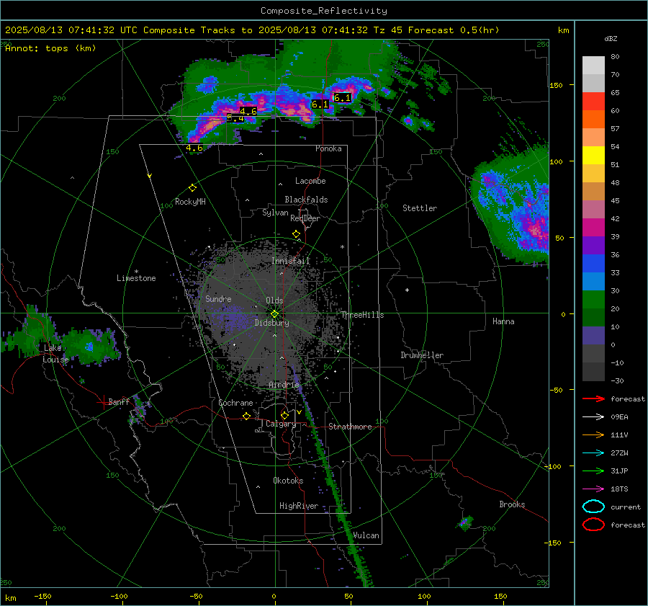Click the Didsbury town label
Image resolution: width=648 pixels, height=606 pixels.
pos(271,323)
